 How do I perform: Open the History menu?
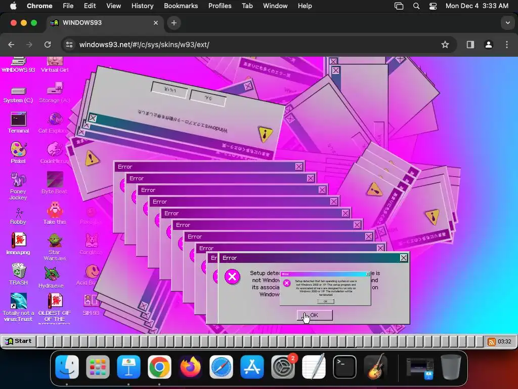coord(142,6)
